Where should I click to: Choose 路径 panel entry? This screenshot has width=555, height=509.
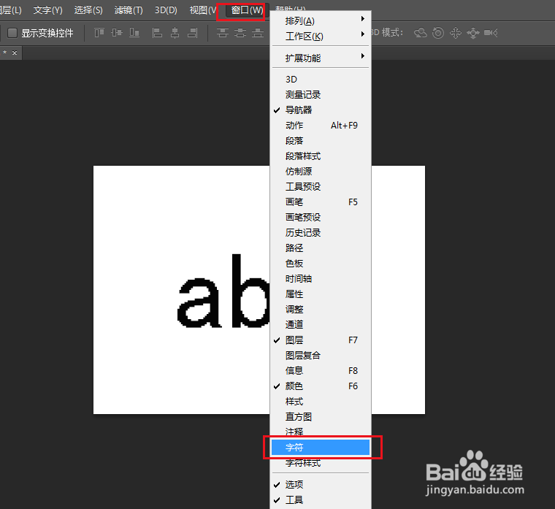coord(321,248)
